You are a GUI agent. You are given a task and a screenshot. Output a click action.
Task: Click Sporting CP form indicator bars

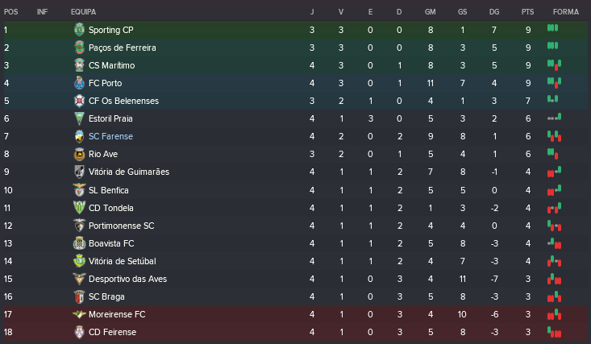coord(553,29)
